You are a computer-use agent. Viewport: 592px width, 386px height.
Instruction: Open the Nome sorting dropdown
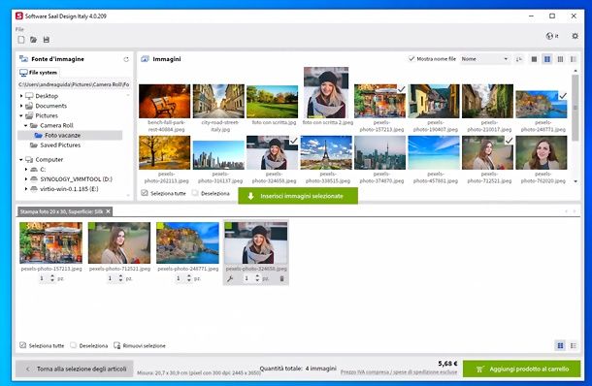pos(484,59)
